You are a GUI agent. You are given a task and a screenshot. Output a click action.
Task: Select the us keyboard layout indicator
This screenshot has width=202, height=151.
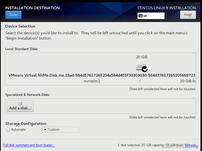click(x=151, y=16)
